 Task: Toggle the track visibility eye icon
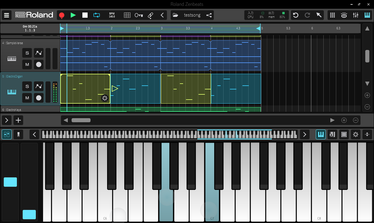point(344,15)
